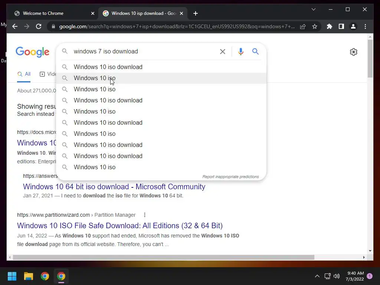Click the scroll-down arrow of vertical scrollbar

pyautogui.click(x=370, y=251)
